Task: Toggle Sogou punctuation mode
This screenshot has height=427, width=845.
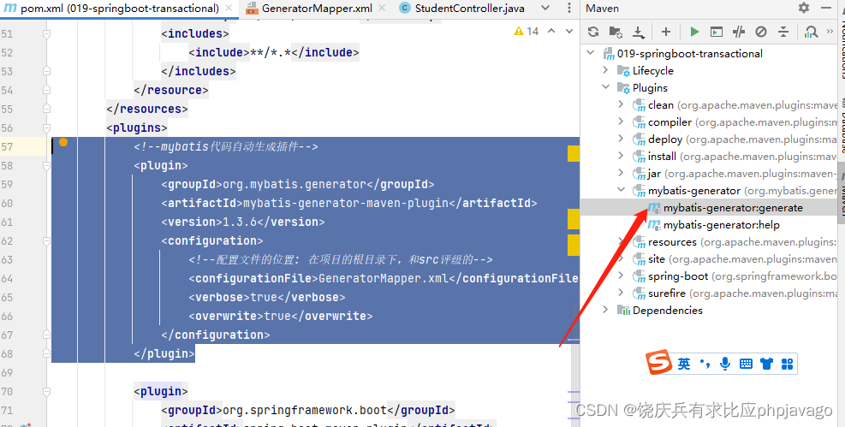Action: 705,364
